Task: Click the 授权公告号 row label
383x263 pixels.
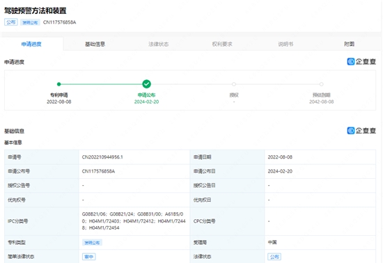Action: pyautogui.click(x=19, y=185)
